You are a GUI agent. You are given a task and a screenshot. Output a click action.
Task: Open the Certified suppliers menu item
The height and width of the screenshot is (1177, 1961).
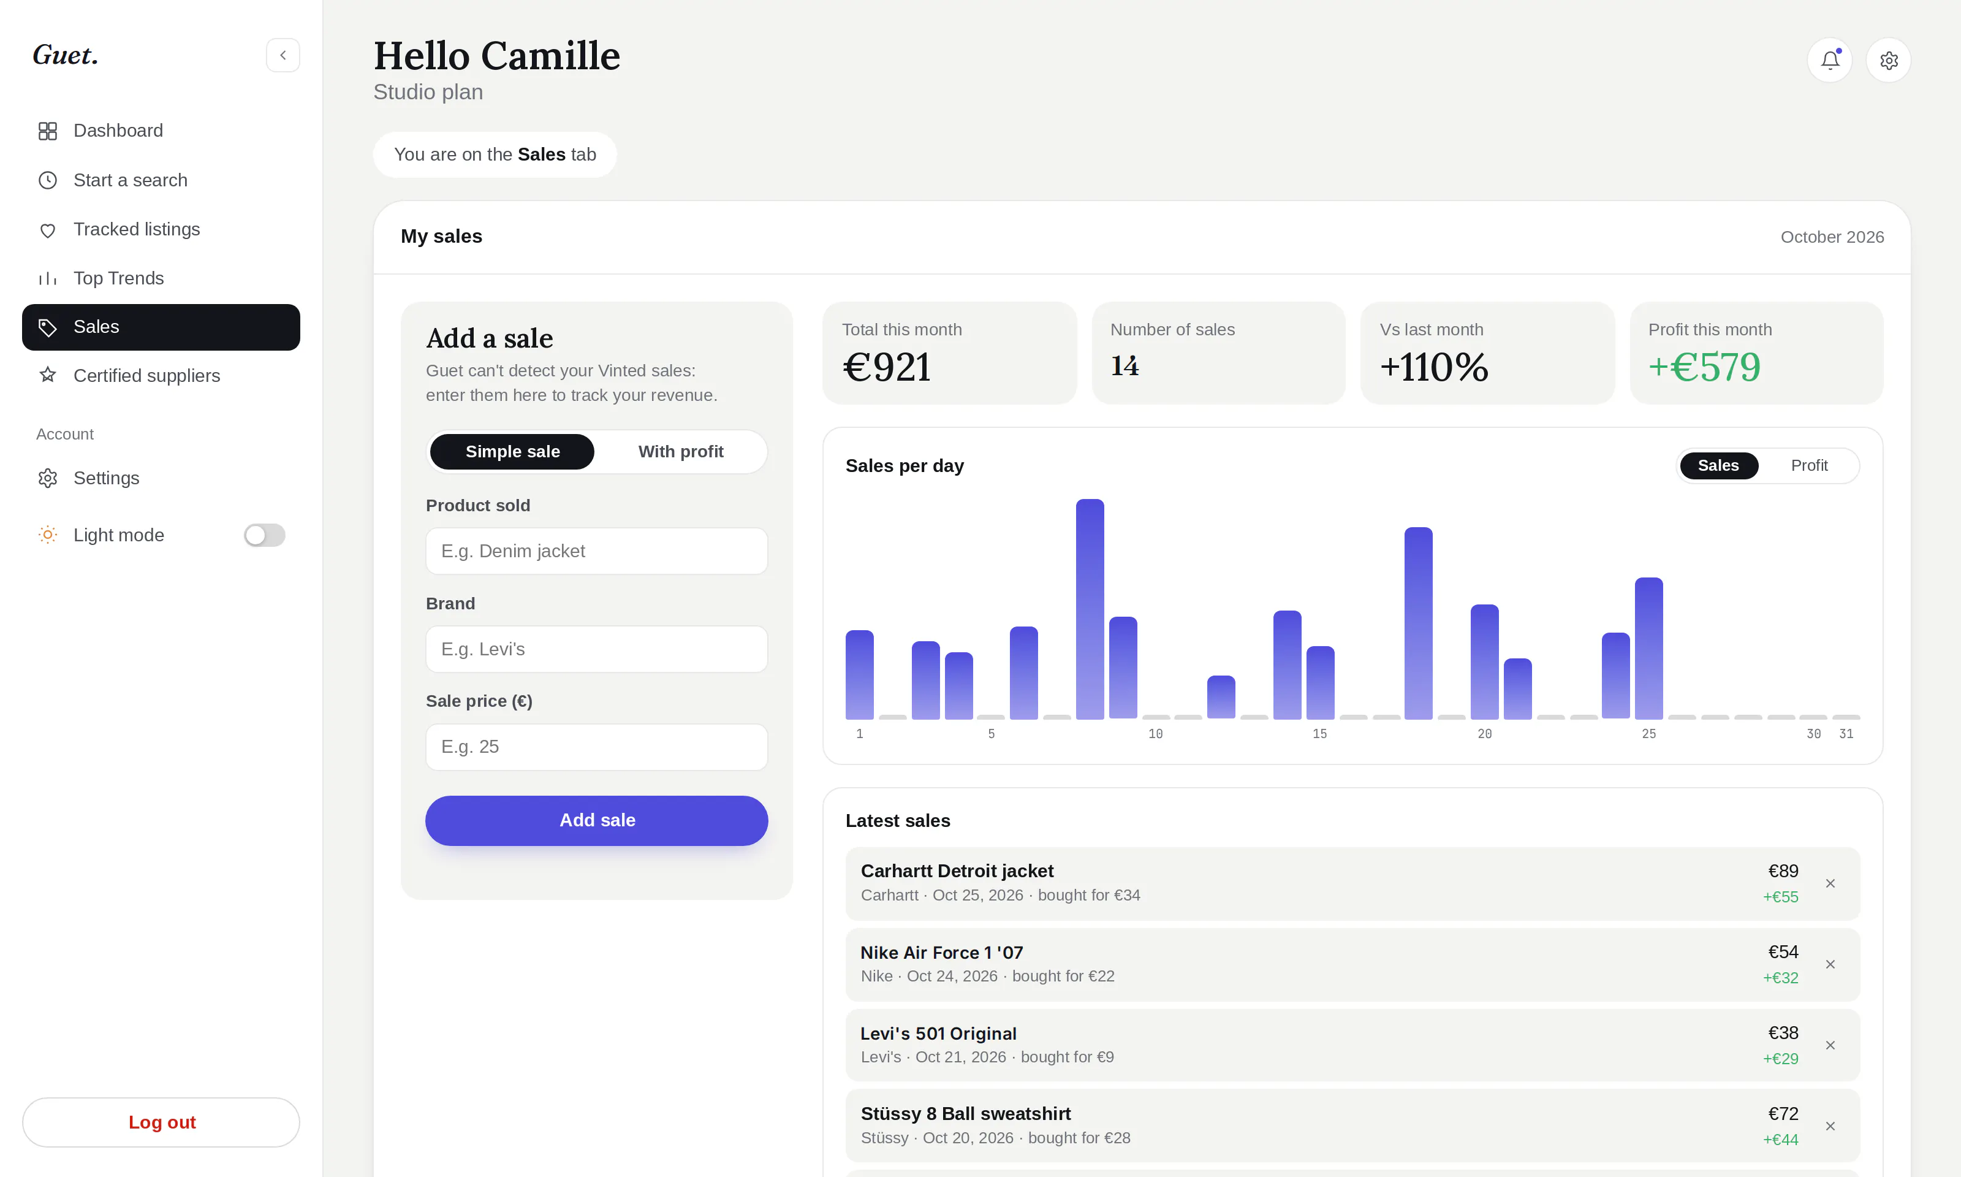(x=161, y=376)
